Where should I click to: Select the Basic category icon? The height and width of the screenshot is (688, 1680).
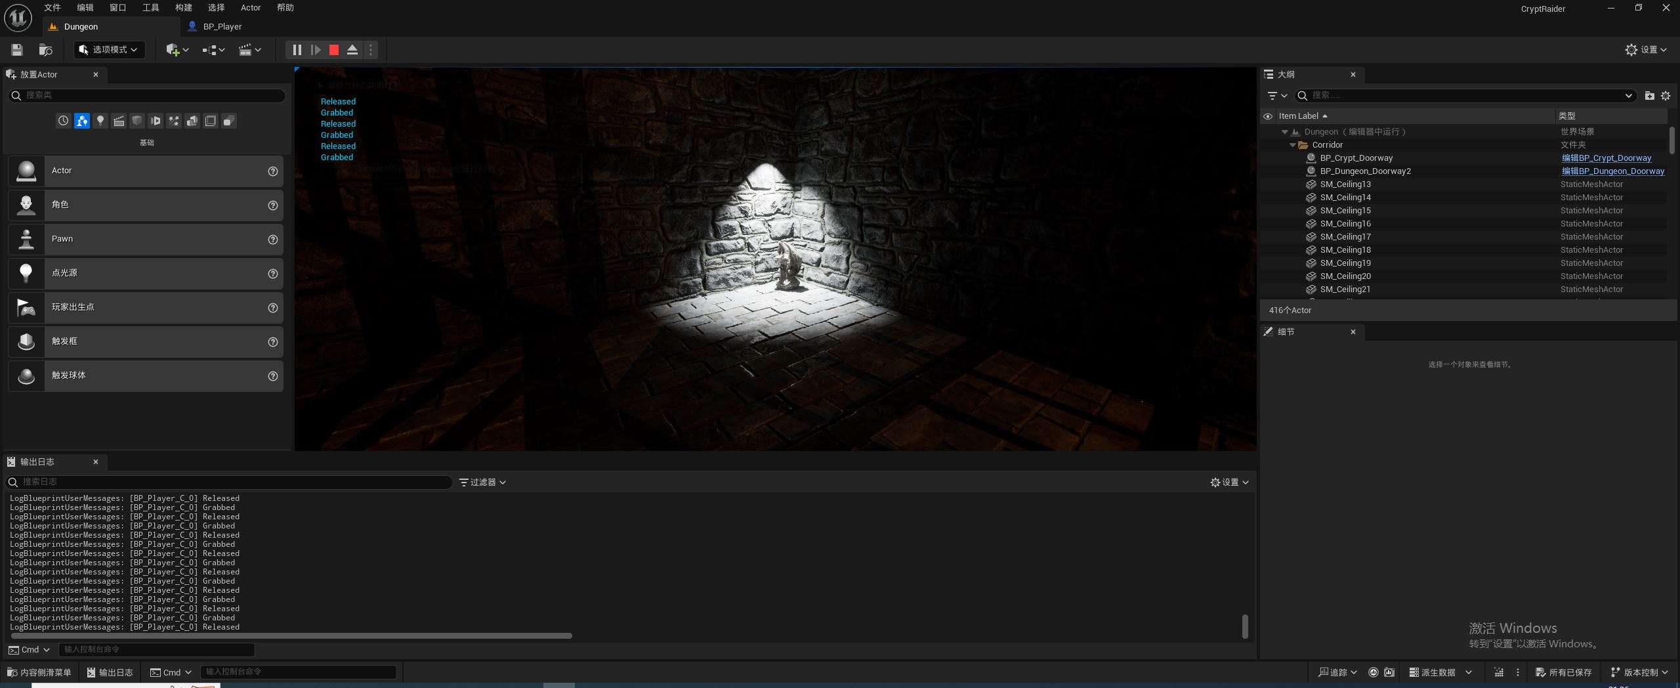[81, 121]
